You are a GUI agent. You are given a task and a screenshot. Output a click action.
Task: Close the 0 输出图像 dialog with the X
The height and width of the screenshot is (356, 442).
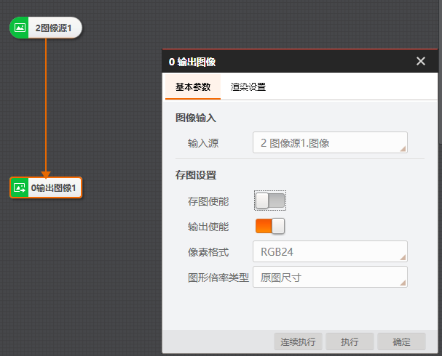pos(421,61)
